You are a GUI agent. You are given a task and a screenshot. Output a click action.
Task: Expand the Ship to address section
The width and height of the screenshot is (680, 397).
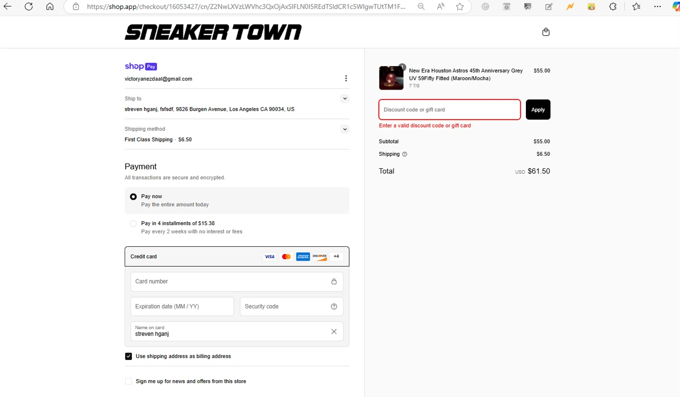(345, 98)
